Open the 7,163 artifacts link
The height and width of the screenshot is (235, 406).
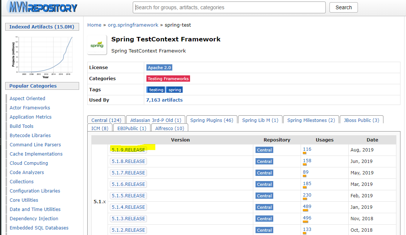point(165,100)
